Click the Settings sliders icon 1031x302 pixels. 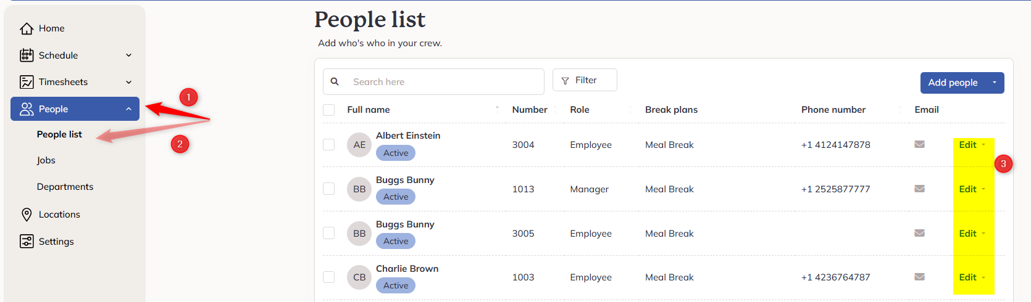27,242
